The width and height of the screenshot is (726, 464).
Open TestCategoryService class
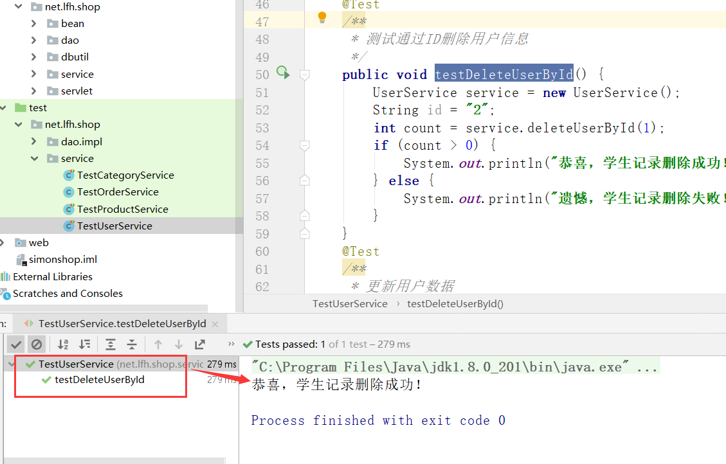point(125,175)
